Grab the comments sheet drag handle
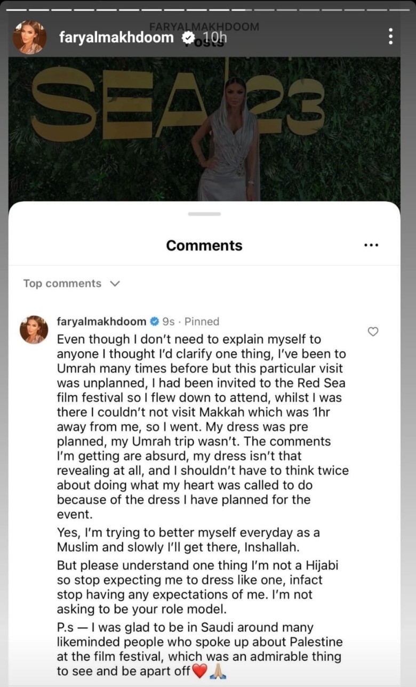The image size is (416, 687). 204,214
